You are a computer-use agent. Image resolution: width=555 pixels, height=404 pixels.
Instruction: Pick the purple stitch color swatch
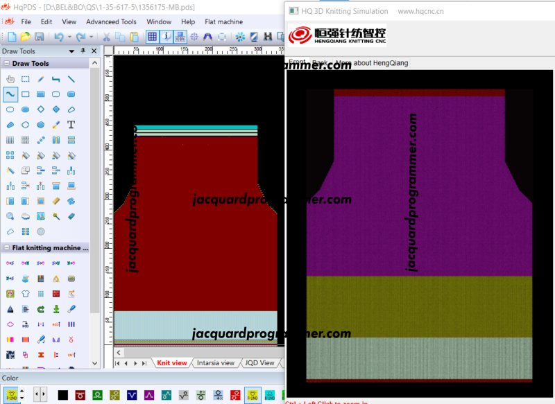(149, 395)
